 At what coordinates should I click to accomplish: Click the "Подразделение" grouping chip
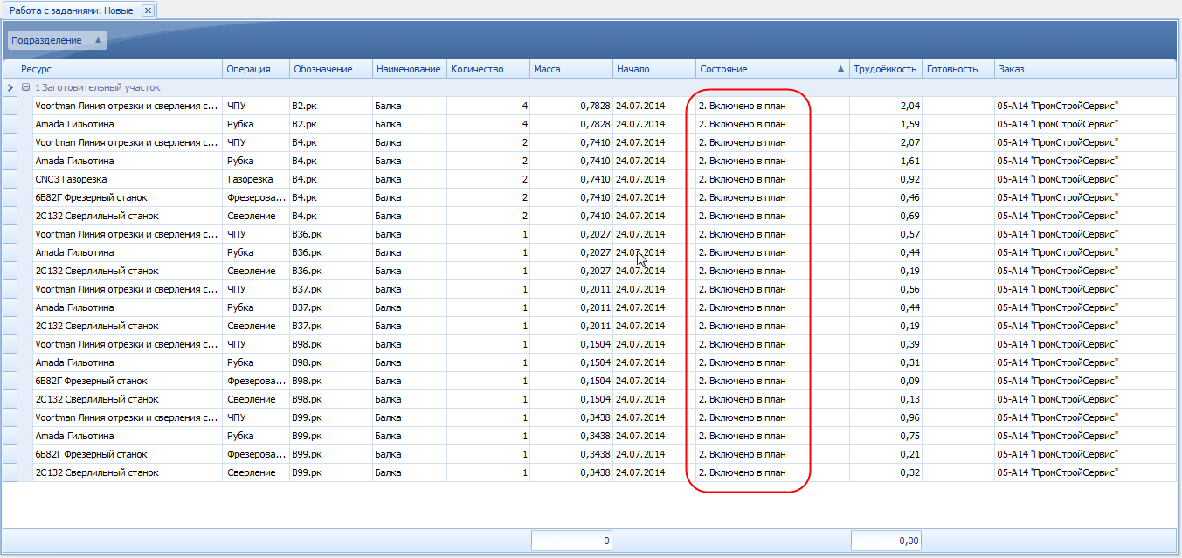(48, 40)
